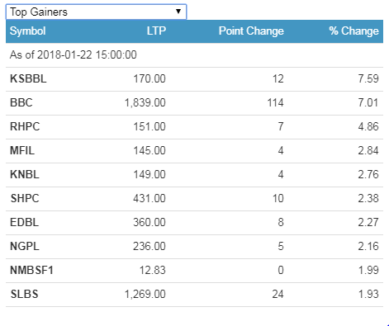
Task: Select the KNBL symbol
Action: 25,174
